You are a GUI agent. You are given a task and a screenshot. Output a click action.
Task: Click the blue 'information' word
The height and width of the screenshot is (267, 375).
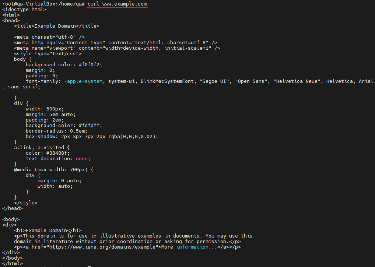(x=192, y=247)
